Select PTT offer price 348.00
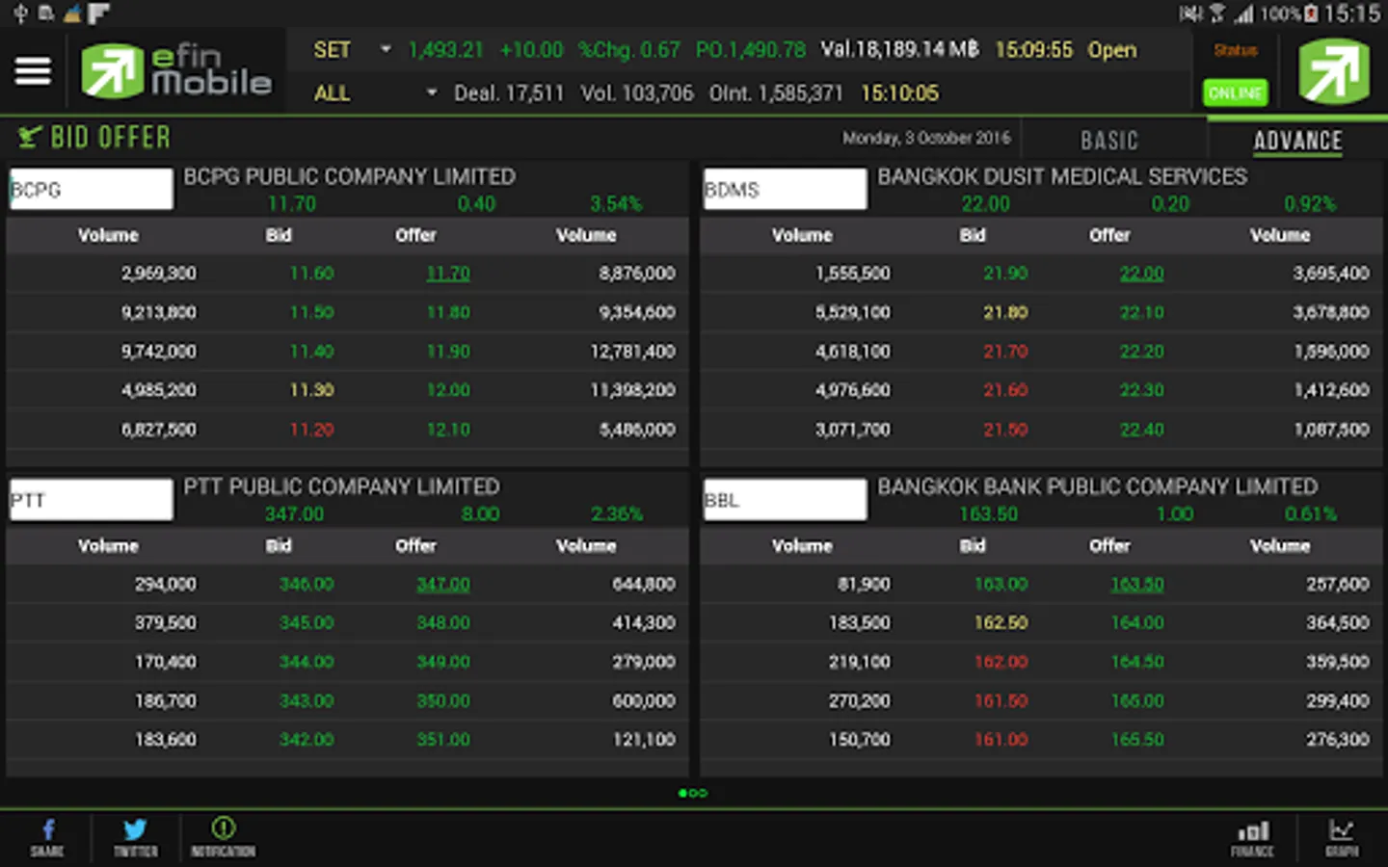 tap(443, 623)
